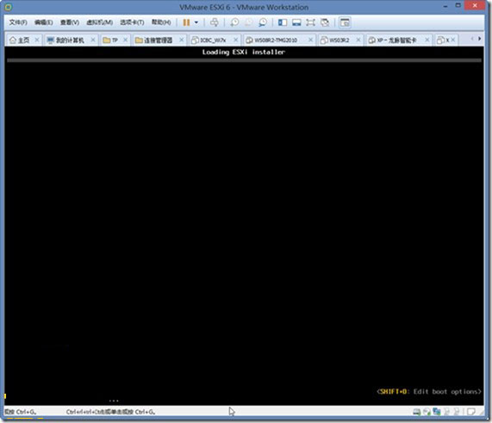Open the 文件(F) menu
The image size is (492, 423).
[x=18, y=22]
